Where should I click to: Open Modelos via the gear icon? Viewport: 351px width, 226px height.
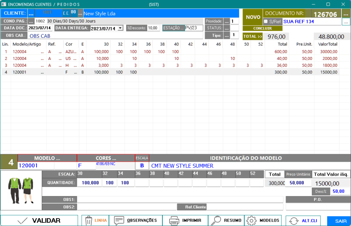tap(252, 221)
